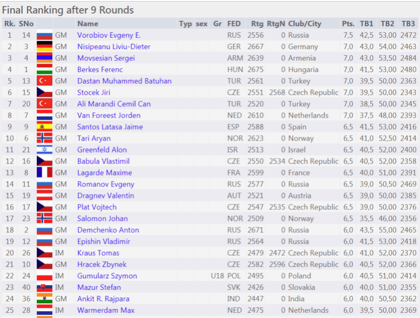Click the Indian flag beside Ankit R. Rajpara
The width and height of the screenshot is (420, 318).
[44, 299]
